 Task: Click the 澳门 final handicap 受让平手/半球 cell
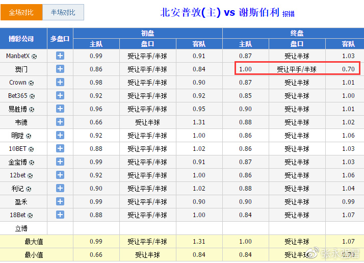coord(297,69)
